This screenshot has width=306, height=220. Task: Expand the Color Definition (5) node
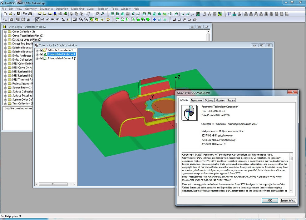click(6, 32)
